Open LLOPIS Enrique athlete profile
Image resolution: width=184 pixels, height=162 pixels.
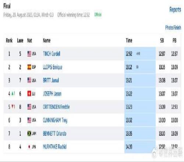(x=53, y=67)
